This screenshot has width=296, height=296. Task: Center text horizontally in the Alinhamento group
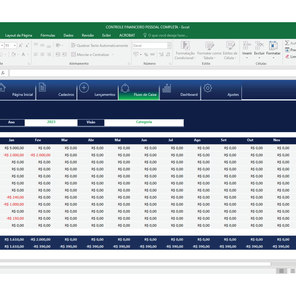[x=42, y=54]
